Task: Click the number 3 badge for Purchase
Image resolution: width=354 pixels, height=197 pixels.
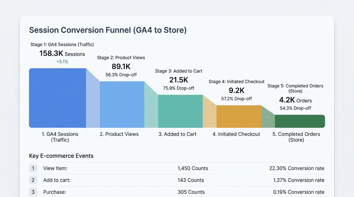Action: (33, 192)
